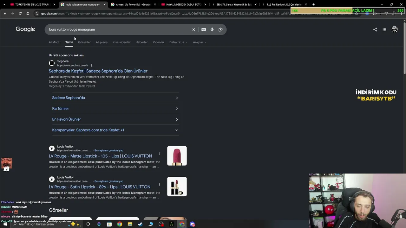The image size is (406, 228).
Task: Switch to the AI Modu tab
Action: point(55,42)
